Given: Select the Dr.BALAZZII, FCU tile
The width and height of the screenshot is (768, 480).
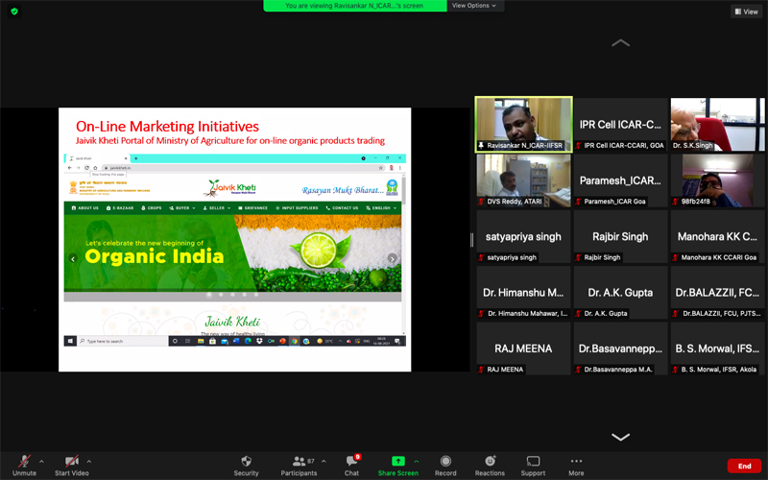Looking at the screenshot, I should pyautogui.click(x=717, y=293).
